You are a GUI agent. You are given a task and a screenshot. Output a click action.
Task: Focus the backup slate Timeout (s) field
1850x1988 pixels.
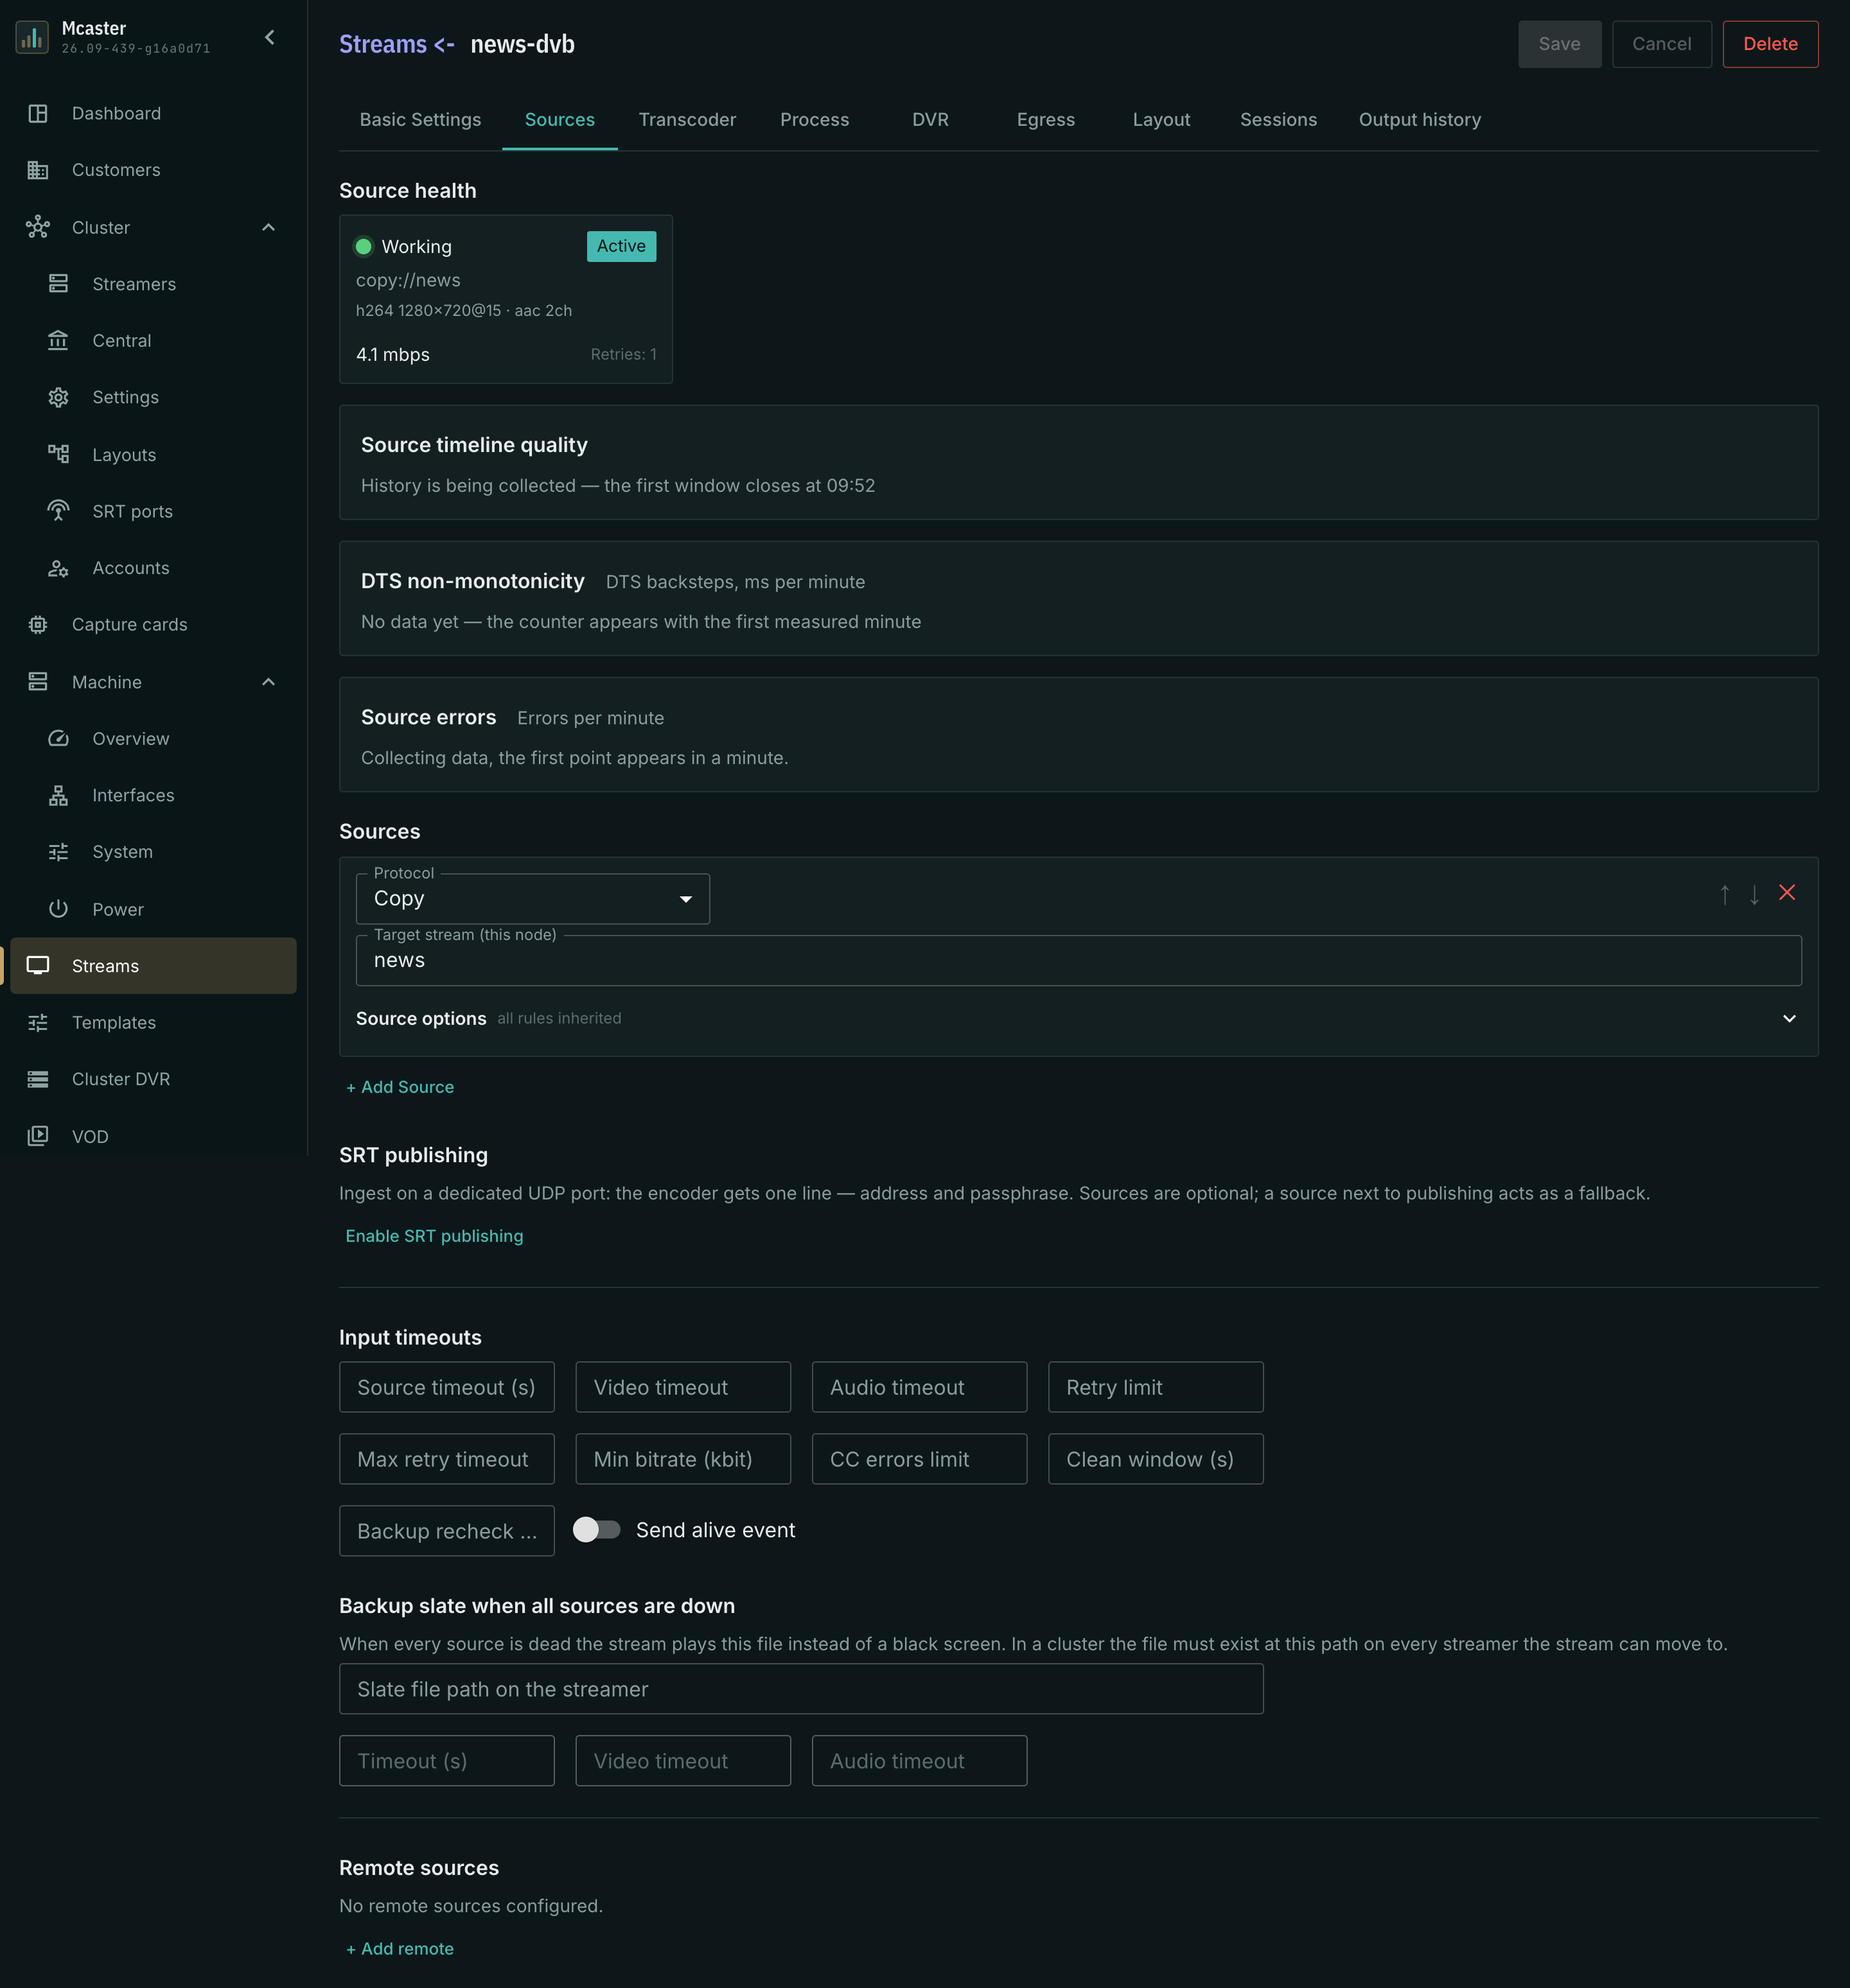tap(446, 1761)
